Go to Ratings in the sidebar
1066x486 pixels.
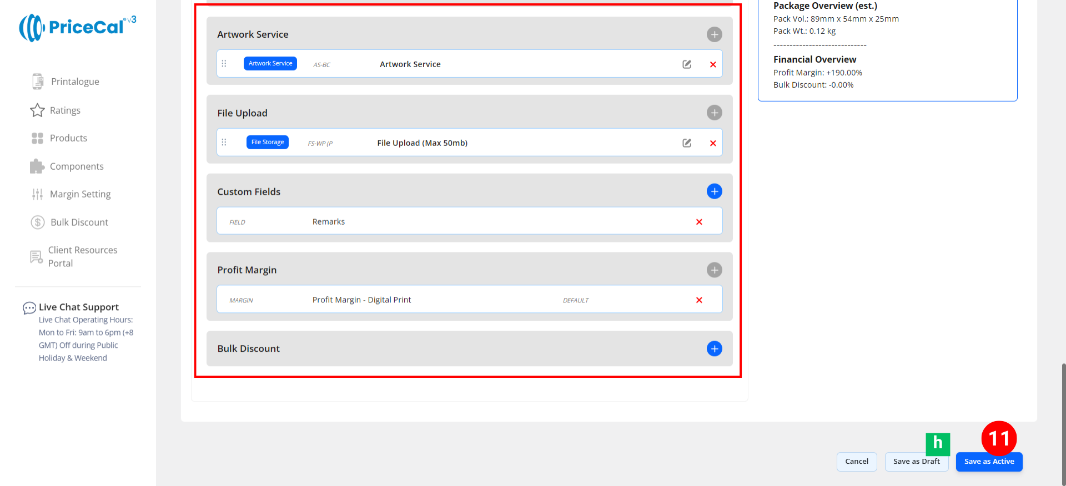pyautogui.click(x=64, y=110)
